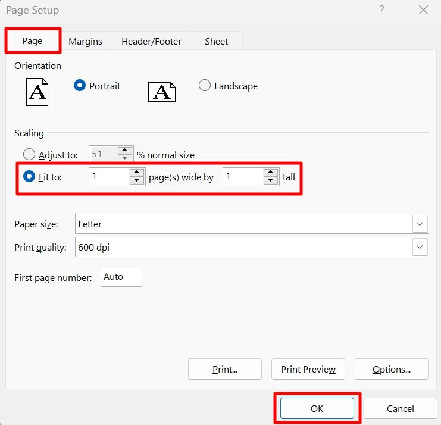441x425 pixels.
Task: Decrease the pages wide spinner value
Action: coord(137,181)
